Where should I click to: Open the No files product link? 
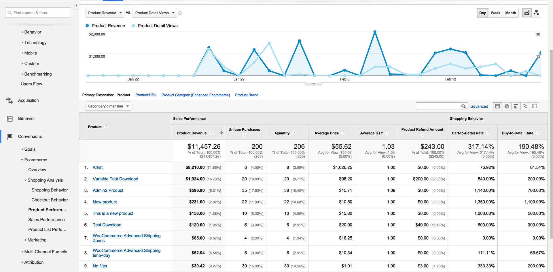coord(100,266)
